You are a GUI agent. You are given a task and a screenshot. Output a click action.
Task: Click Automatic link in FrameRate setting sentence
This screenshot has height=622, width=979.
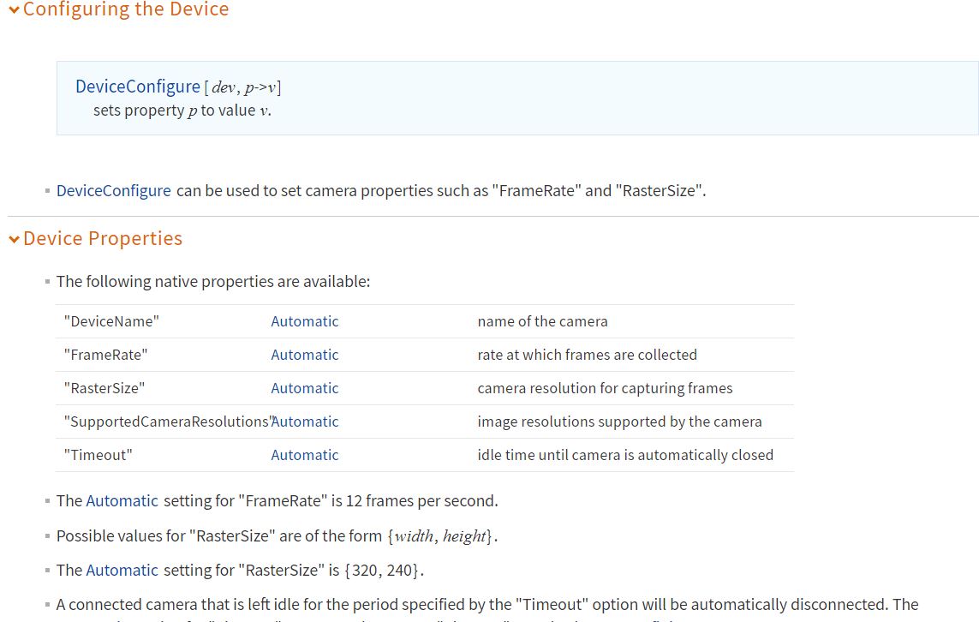[122, 501]
